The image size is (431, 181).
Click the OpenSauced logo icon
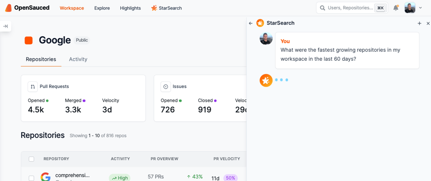pyautogui.click(x=8, y=8)
